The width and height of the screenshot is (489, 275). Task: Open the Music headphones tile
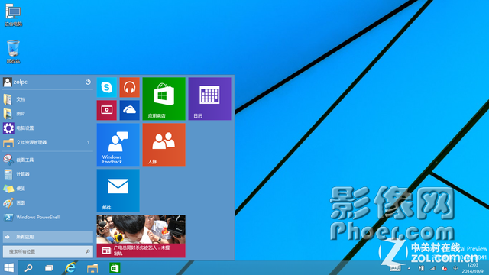click(129, 87)
